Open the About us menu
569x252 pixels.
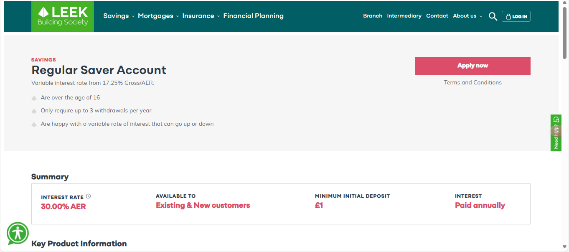click(465, 16)
